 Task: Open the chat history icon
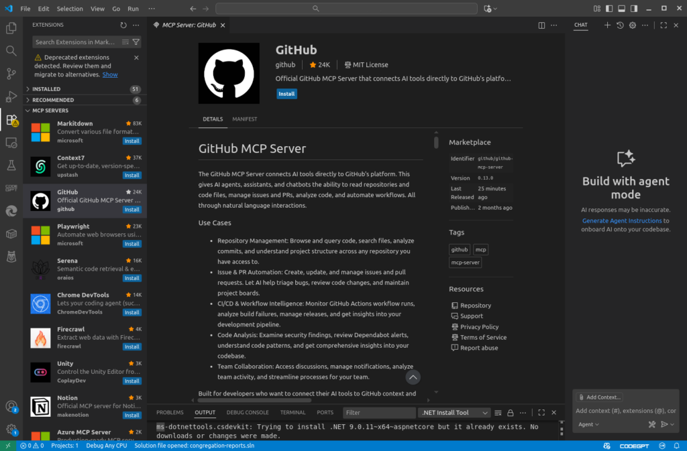pyautogui.click(x=619, y=25)
